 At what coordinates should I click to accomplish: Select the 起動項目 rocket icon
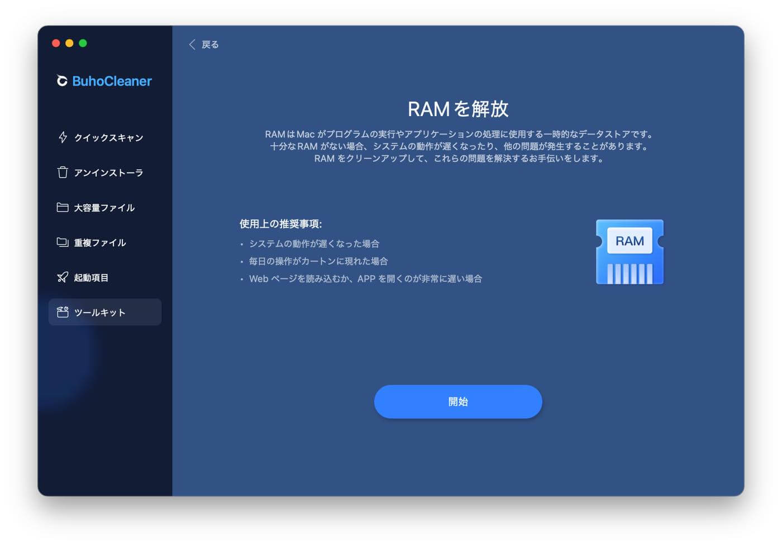62,277
